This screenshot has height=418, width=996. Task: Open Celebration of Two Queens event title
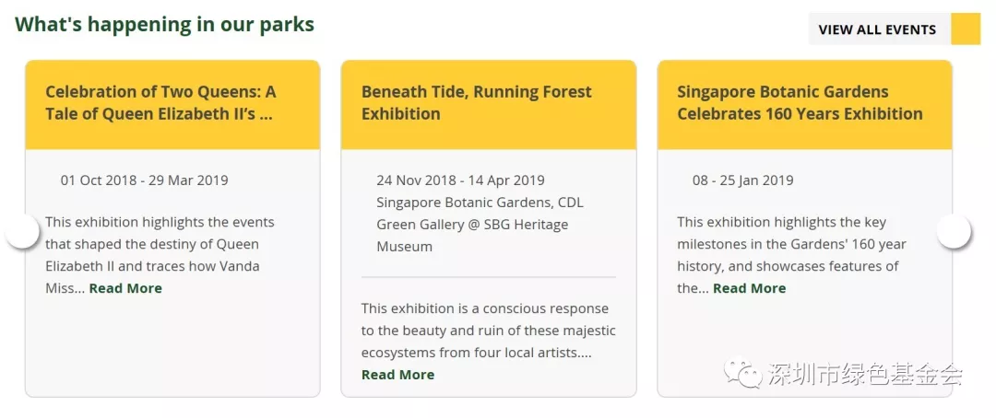(160, 103)
